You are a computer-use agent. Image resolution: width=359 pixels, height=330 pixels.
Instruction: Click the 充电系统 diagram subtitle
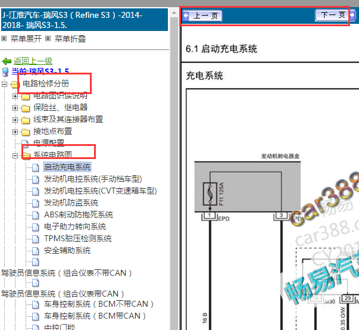point(204,76)
